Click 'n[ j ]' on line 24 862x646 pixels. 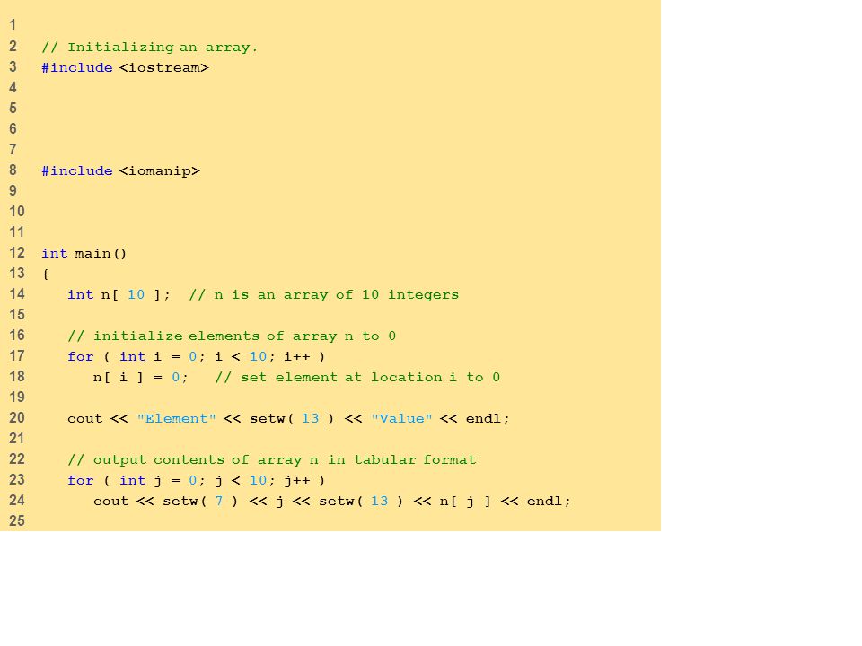pos(465,501)
